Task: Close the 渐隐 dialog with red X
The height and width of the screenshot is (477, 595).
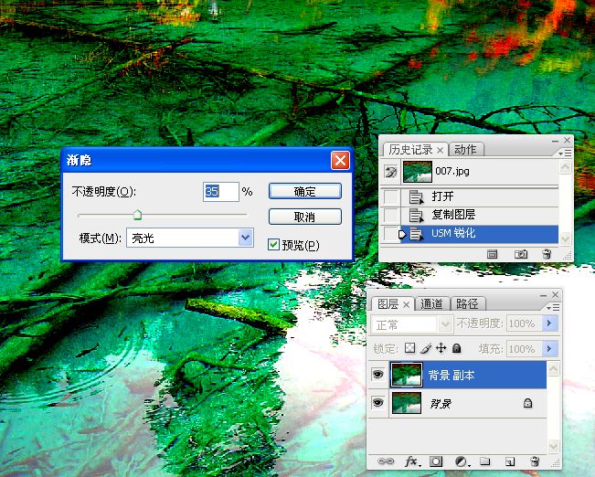Action: (340, 160)
